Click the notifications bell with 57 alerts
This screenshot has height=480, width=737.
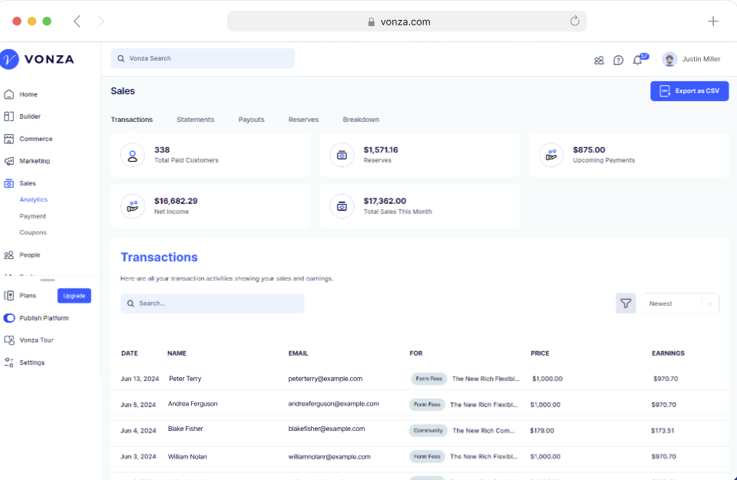(637, 59)
